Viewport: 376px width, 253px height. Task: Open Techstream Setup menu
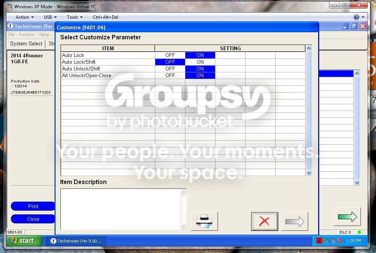click(44, 34)
